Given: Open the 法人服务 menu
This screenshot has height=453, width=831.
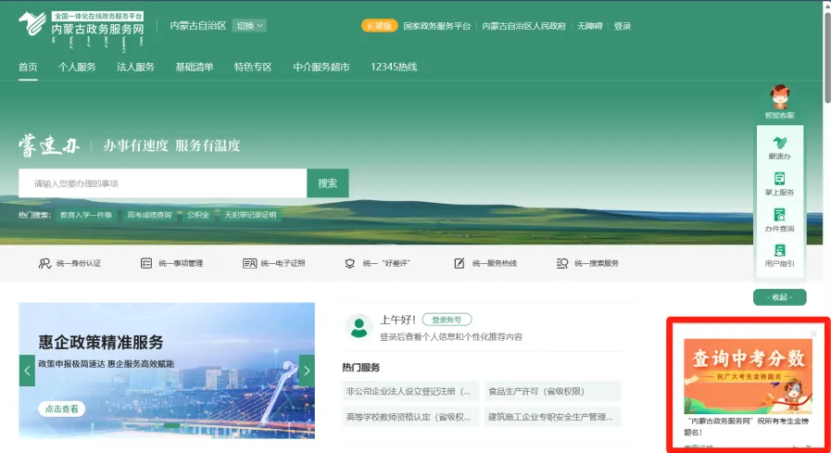Looking at the screenshot, I should [135, 67].
